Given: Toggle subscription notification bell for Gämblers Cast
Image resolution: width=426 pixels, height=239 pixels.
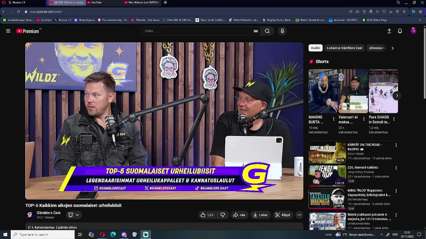Looking at the screenshot, I should pos(74,215).
